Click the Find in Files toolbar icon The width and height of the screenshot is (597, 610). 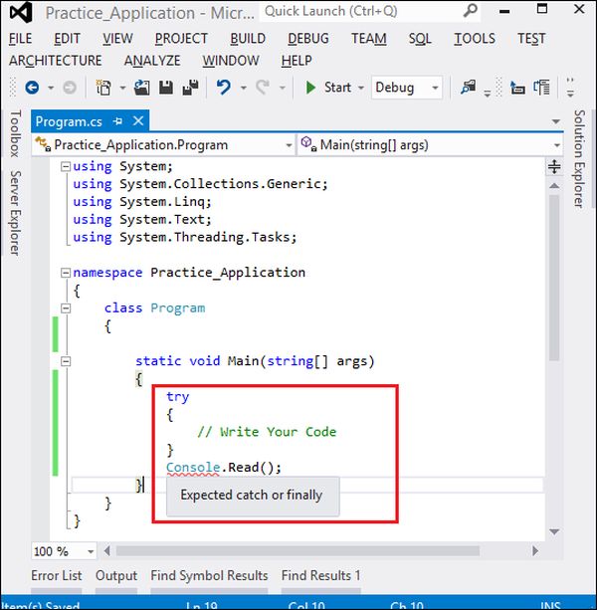click(x=468, y=88)
